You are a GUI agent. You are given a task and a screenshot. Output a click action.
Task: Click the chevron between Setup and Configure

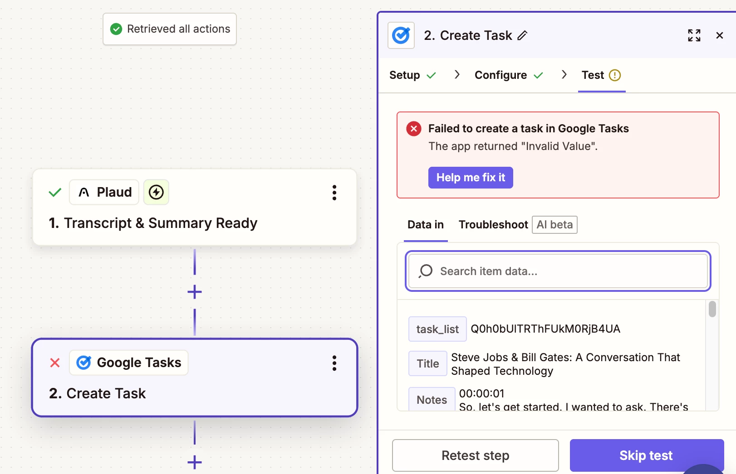[457, 74]
